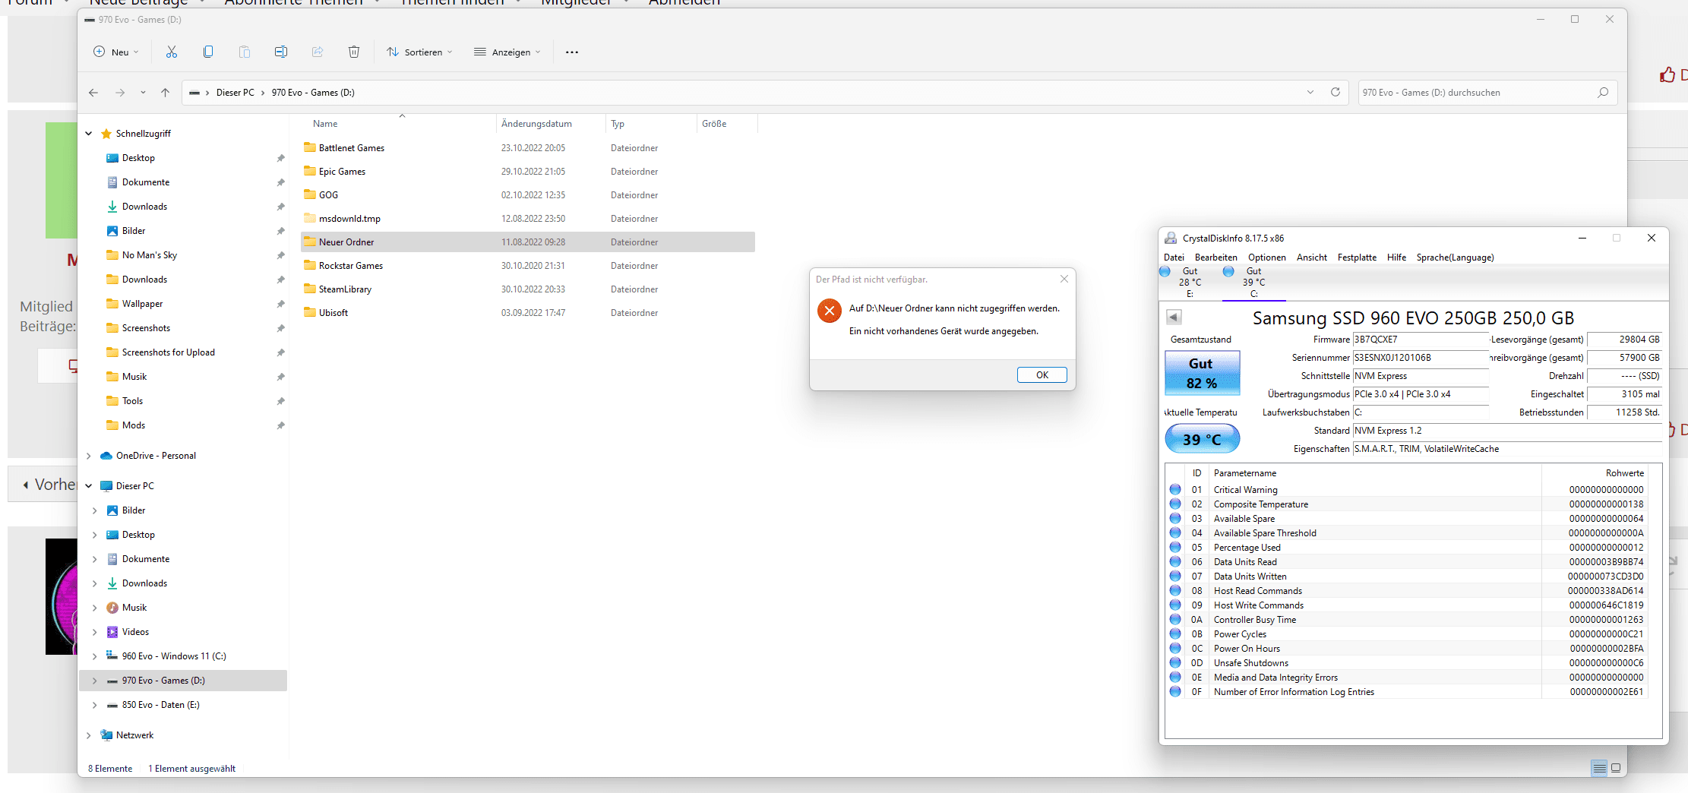
Task: Open the Festplatte menu
Action: pyautogui.click(x=1357, y=257)
